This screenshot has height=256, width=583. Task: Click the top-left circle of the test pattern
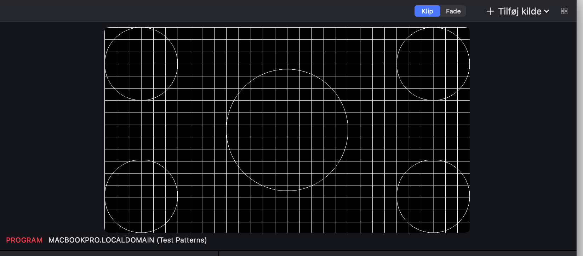pos(141,64)
